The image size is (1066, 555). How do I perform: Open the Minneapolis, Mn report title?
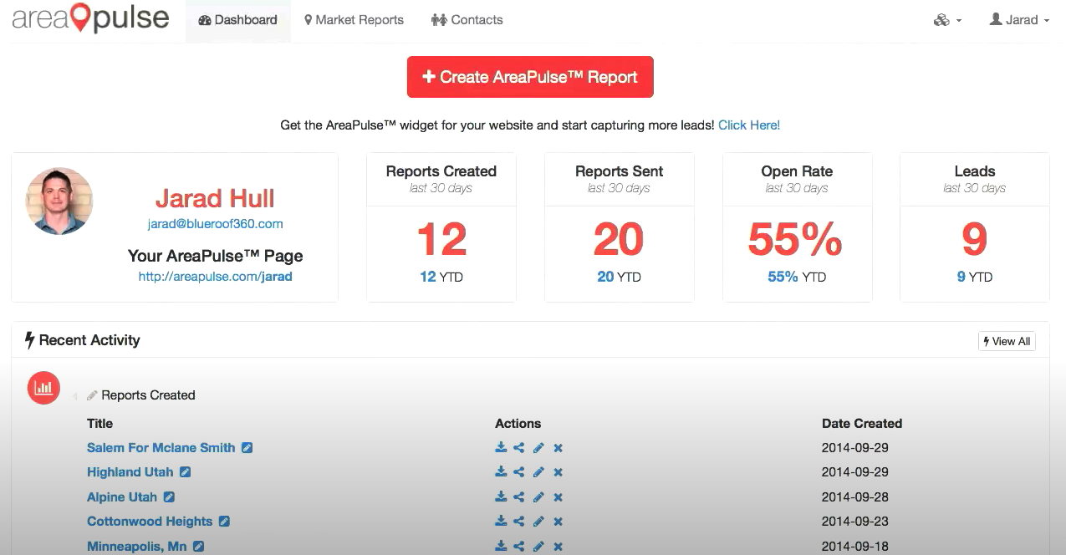137,547
